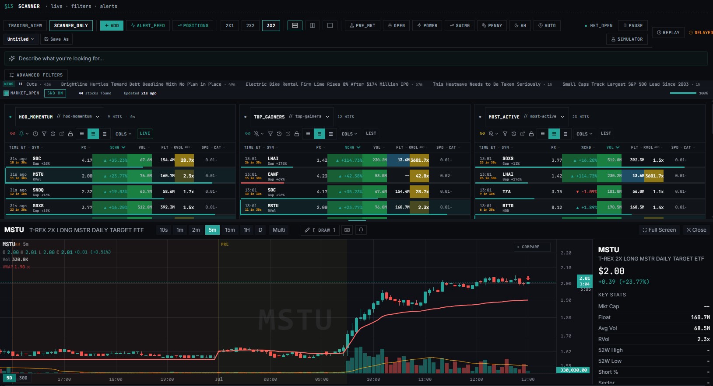Click the lock icon in MOST_ACTIVE panel
Image resolution: width=713 pixels, height=386 pixels.
coord(531,134)
